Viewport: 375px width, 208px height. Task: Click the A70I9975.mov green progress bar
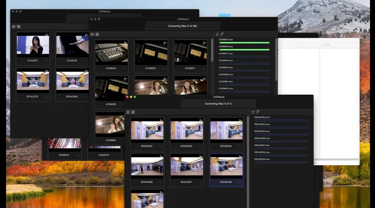(x=244, y=43)
